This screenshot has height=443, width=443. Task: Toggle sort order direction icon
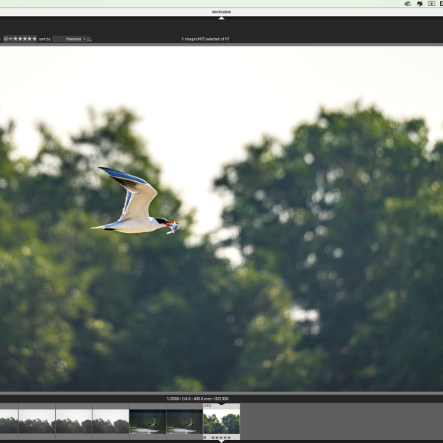coord(89,39)
